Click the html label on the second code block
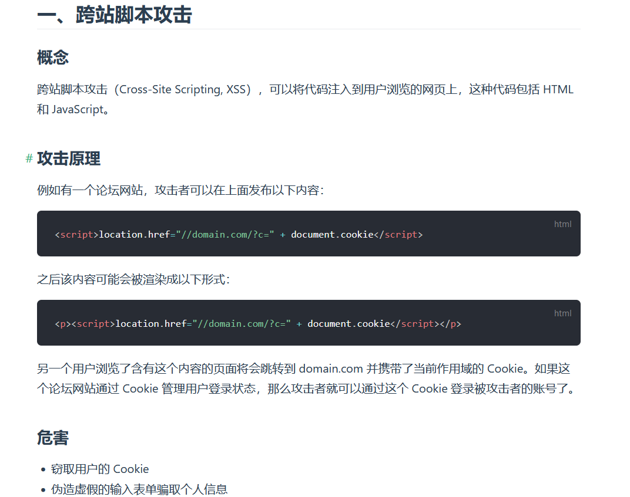Image resolution: width=630 pixels, height=497 pixels. (562, 313)
